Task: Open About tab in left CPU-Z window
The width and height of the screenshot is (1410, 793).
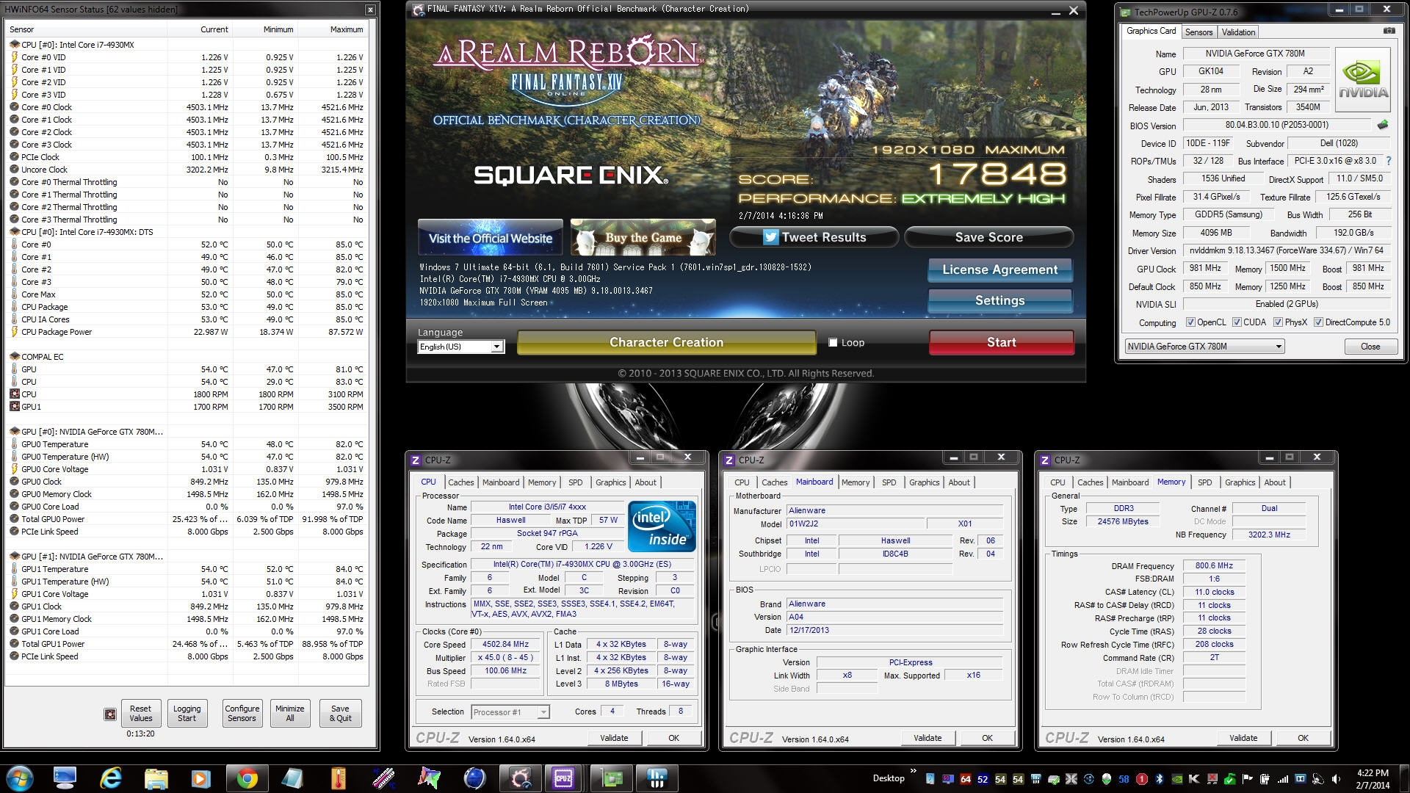Action: click(646, 482)
